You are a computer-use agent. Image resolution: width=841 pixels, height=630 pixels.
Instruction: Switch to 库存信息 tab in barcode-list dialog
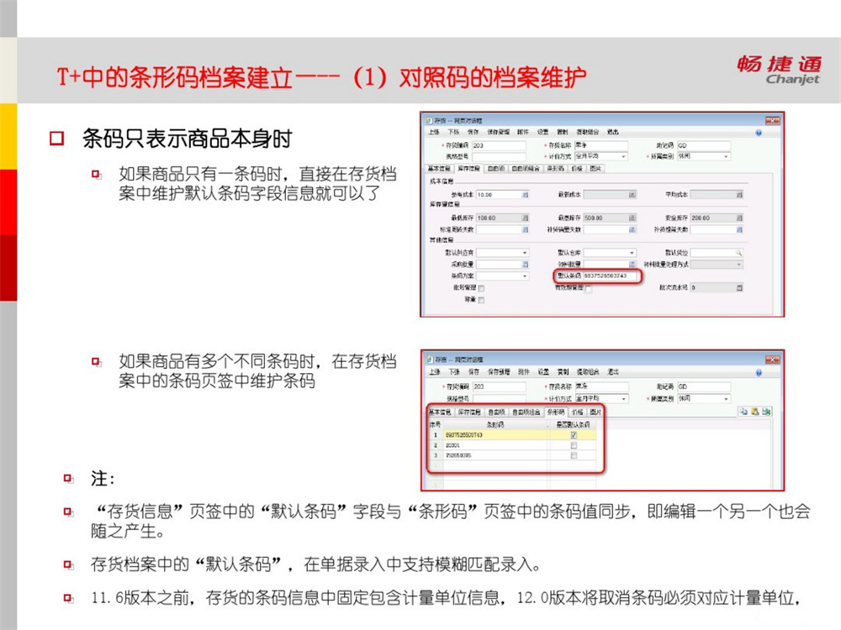(x=468, y=412)
